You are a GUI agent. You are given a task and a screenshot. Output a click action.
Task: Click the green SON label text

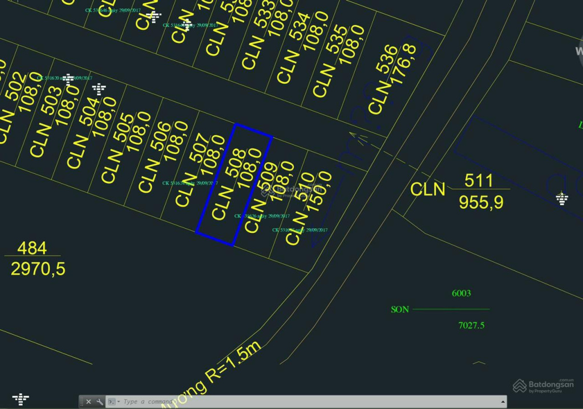coord(399,310)
